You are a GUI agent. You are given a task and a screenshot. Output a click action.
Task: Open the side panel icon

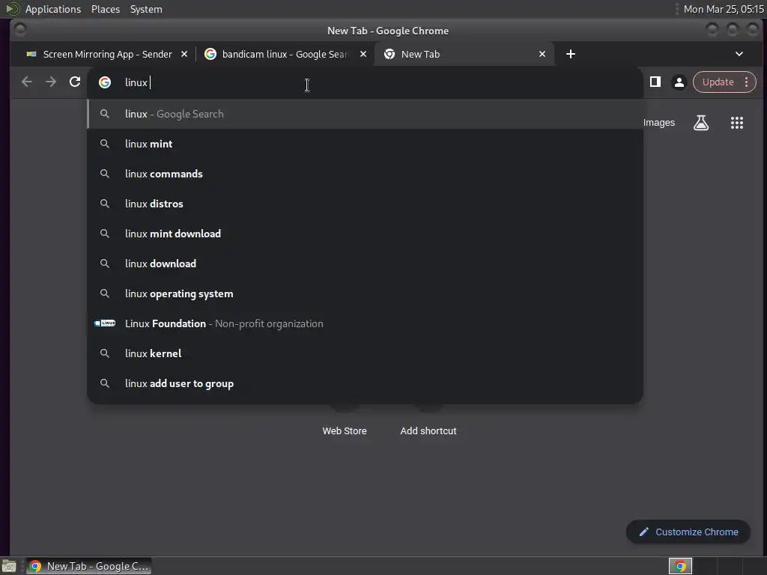pyautogui.click(x=655, y=82)
